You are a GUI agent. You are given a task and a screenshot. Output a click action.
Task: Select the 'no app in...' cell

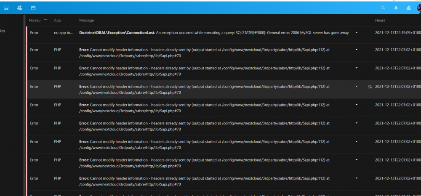[64, 33]
